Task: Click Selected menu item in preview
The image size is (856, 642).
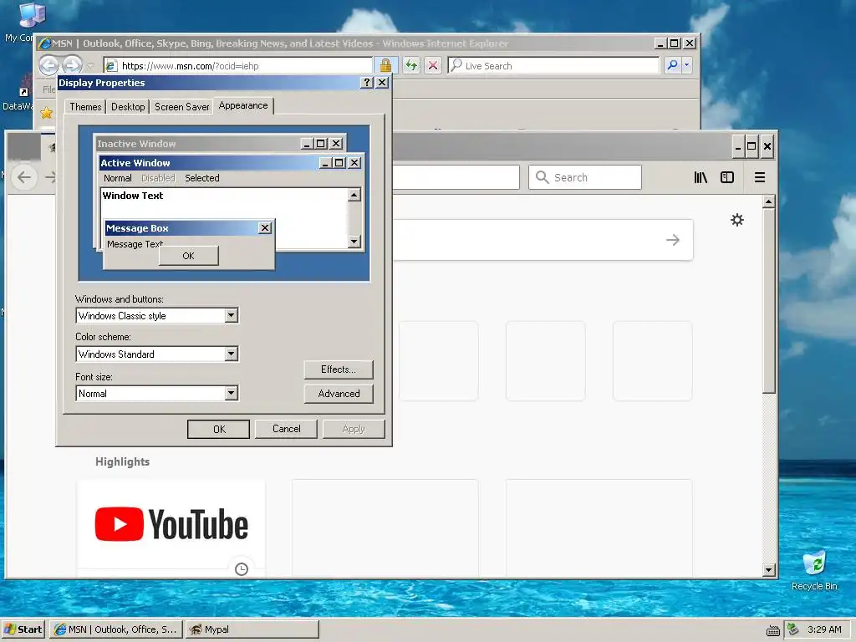Action: (202, 178)
